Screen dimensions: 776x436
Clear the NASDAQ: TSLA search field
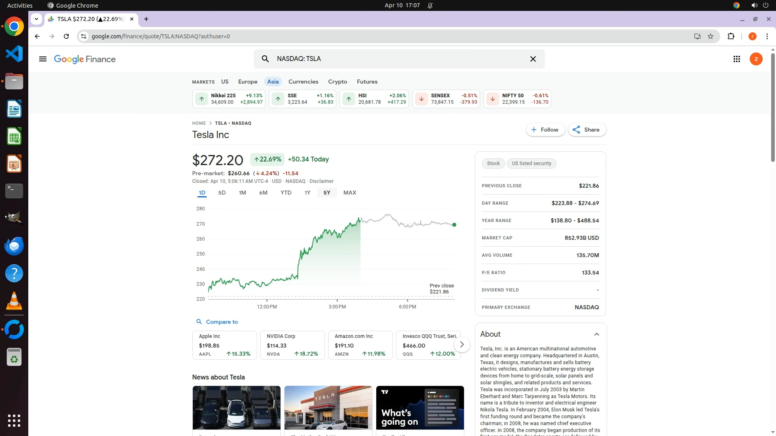pyautogui.click(x=533, y=59)
